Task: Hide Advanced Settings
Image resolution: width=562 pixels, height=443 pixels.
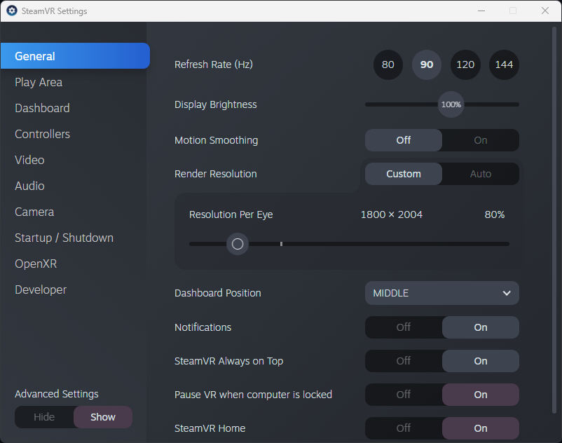Action: [44, 417]
